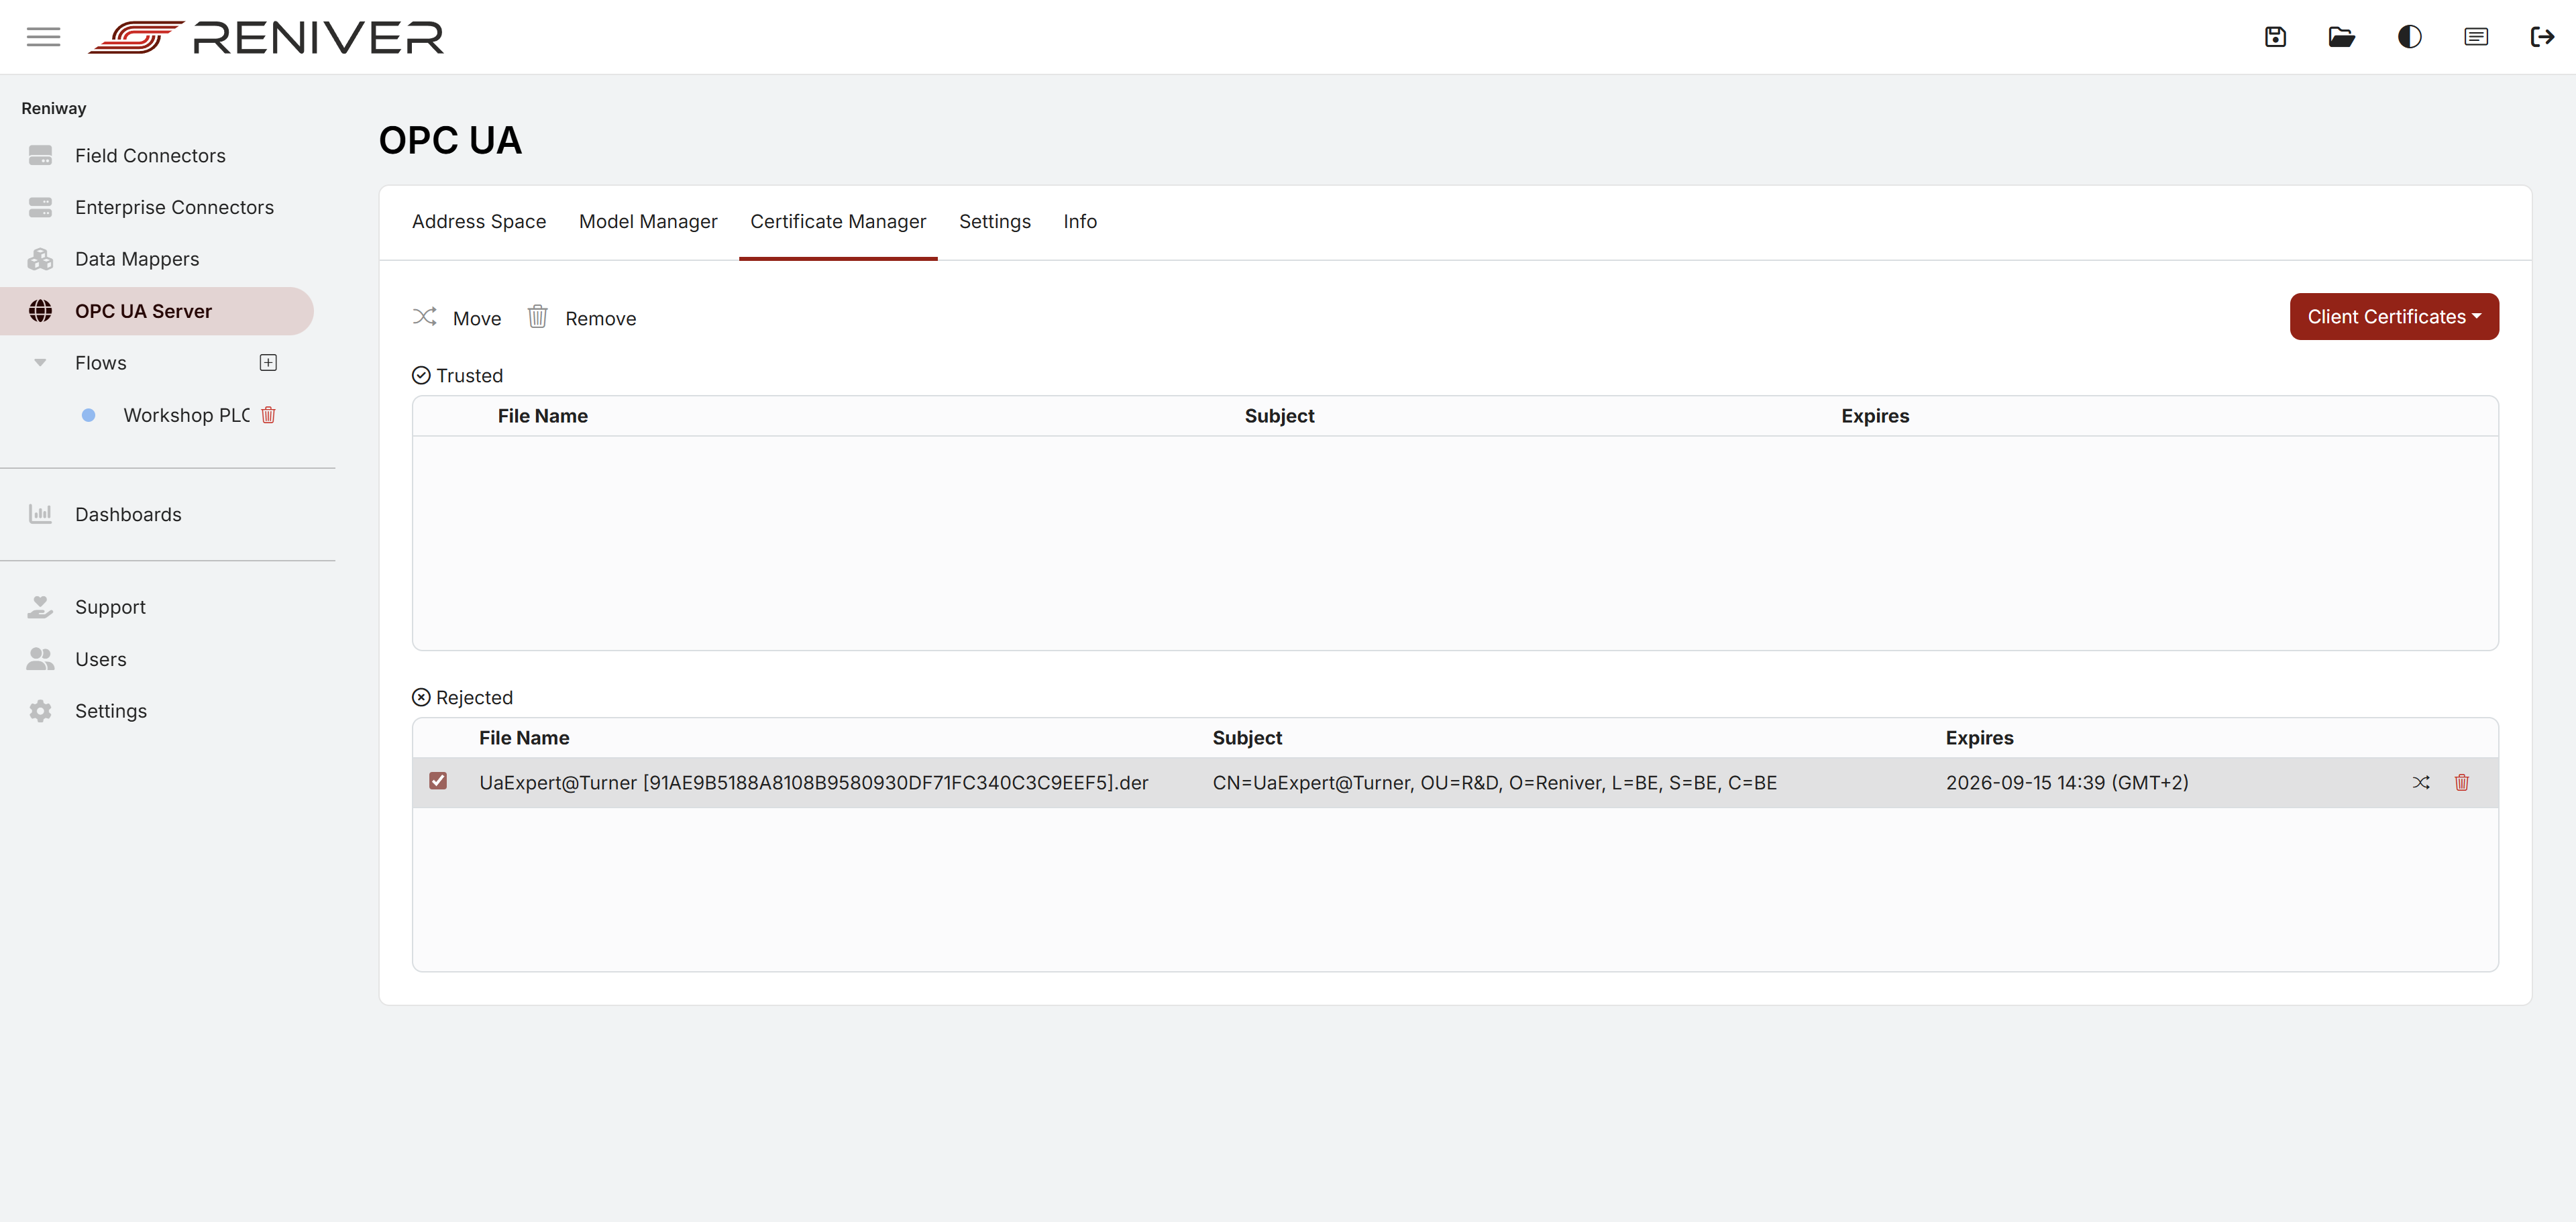This screenshot has width=2576, height=1222.
Task: Open OPC UA Server in the sidebar
Action: (143, 310)
